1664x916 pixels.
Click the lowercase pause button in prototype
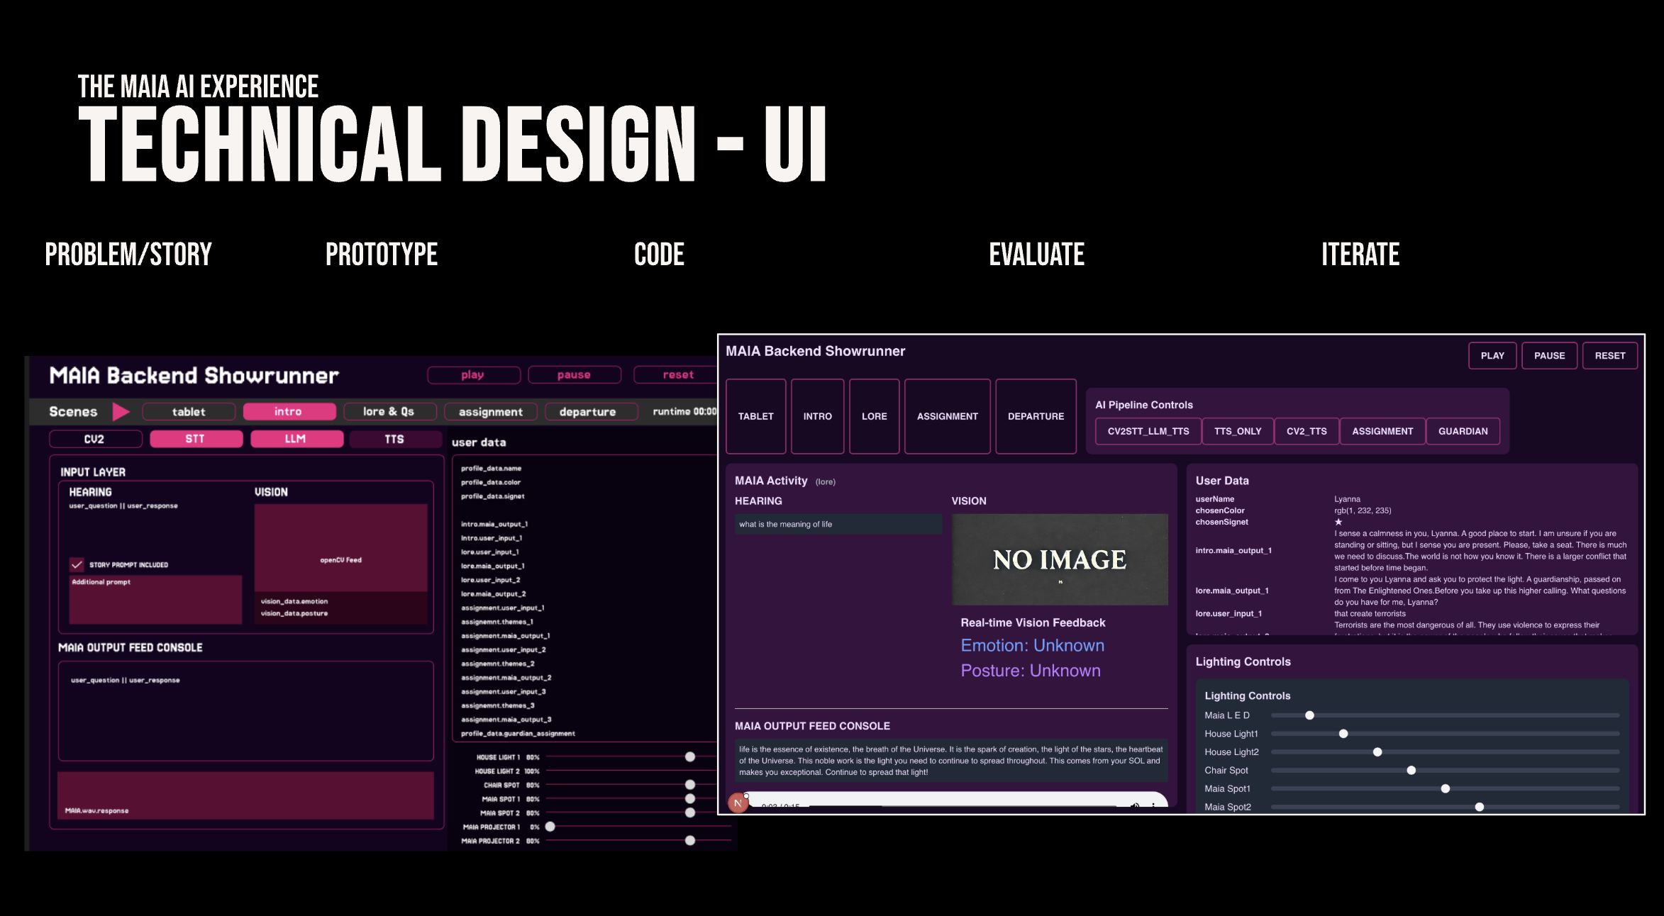point(574,375)
